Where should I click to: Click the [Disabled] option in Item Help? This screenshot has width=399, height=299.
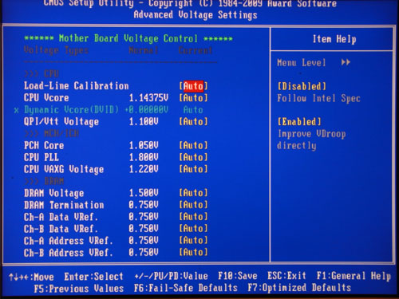pyautogui.click(x=302, y=86)
